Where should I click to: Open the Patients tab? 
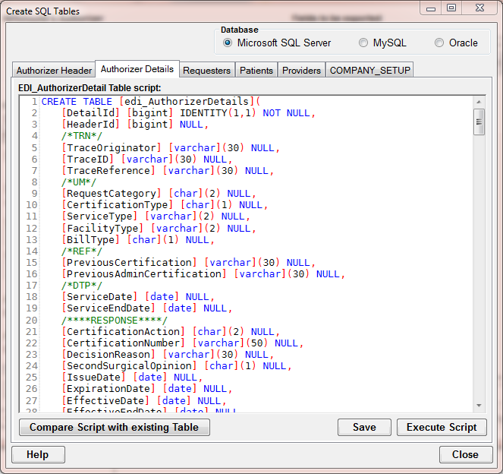pos(256,71)
